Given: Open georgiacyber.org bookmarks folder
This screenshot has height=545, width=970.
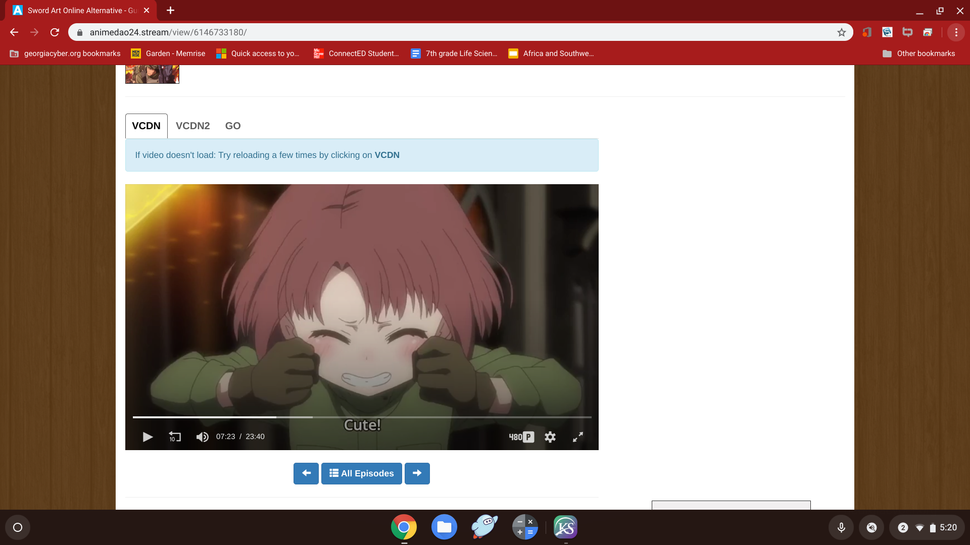Looking at the screenshot, I should 65,53.
